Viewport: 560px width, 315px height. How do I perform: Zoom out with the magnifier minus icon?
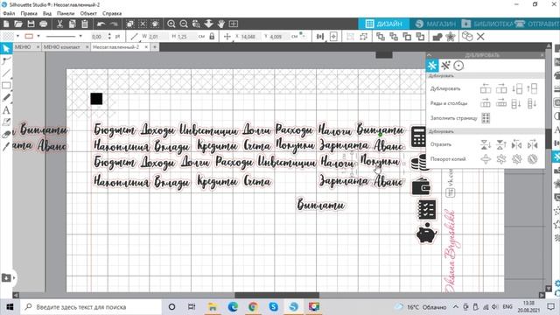184,24
